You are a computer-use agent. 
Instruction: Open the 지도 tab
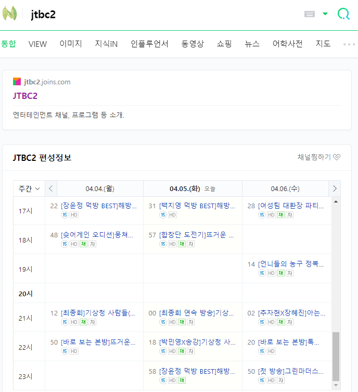point(323,44)
